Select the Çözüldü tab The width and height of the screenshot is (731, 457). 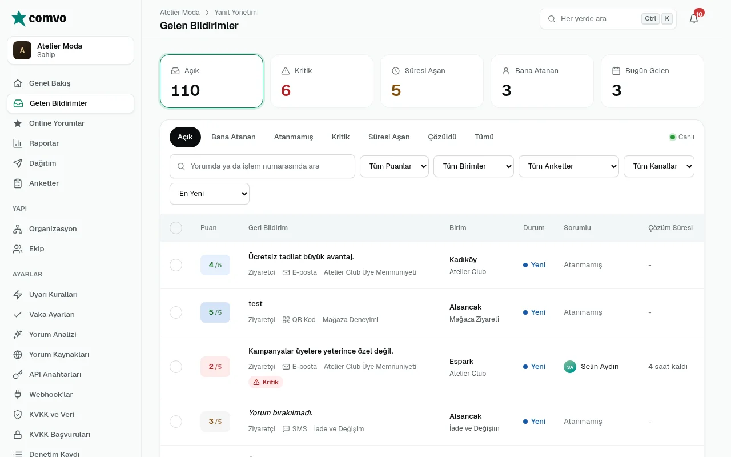(x=442, y=137)
